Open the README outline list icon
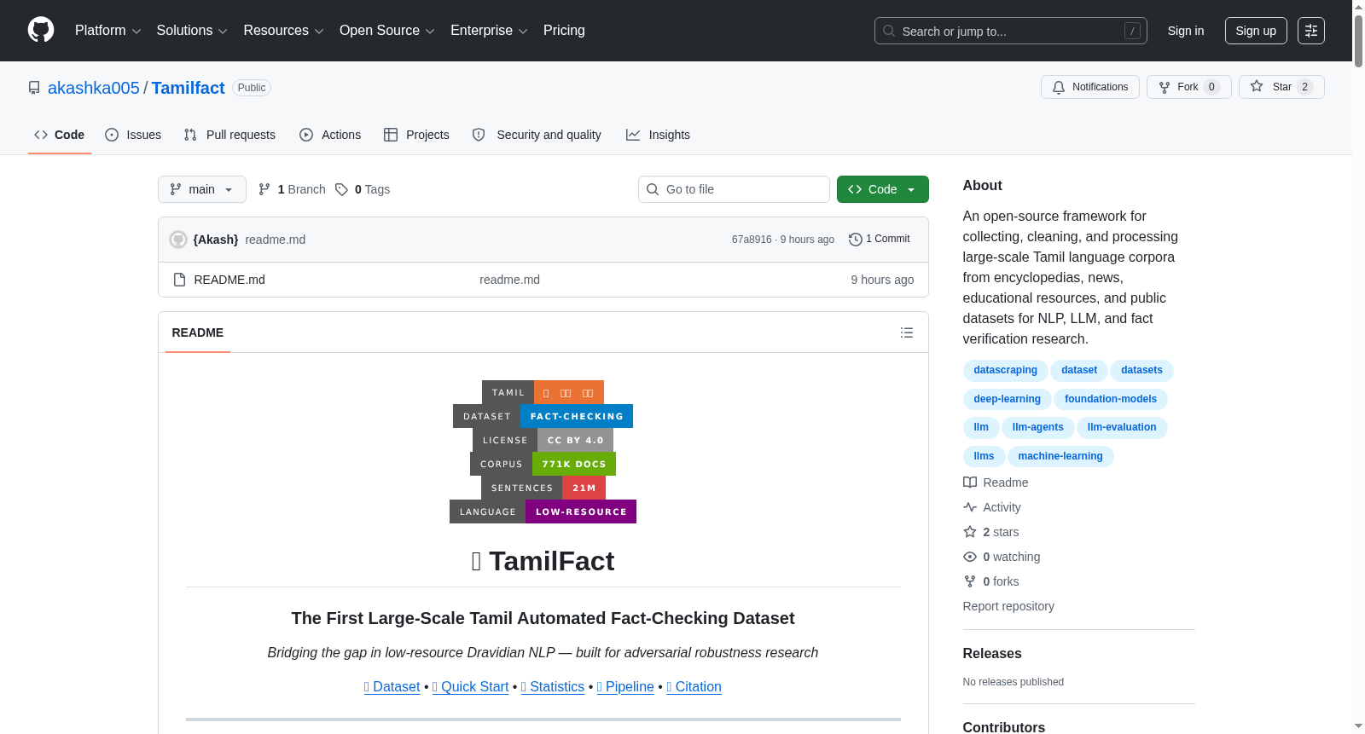 click(907, 332)
